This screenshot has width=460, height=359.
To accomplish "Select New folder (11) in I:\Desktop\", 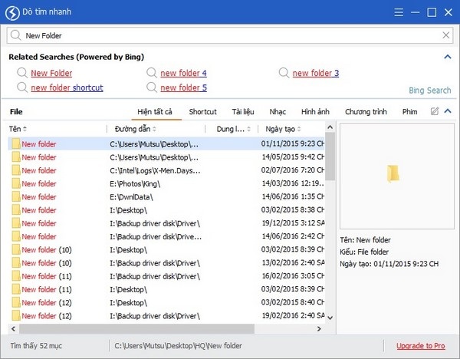I will [x=166, y=289].
